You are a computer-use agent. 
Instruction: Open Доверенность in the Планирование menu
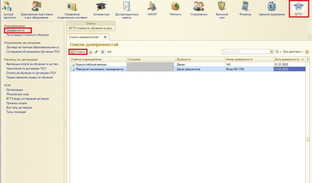[15, 30]
